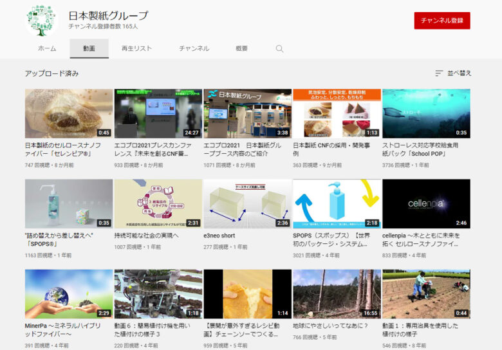Play the MinerPa globe 2:29 thumbnail
The image size is (502, 350).
pos(69,294)
